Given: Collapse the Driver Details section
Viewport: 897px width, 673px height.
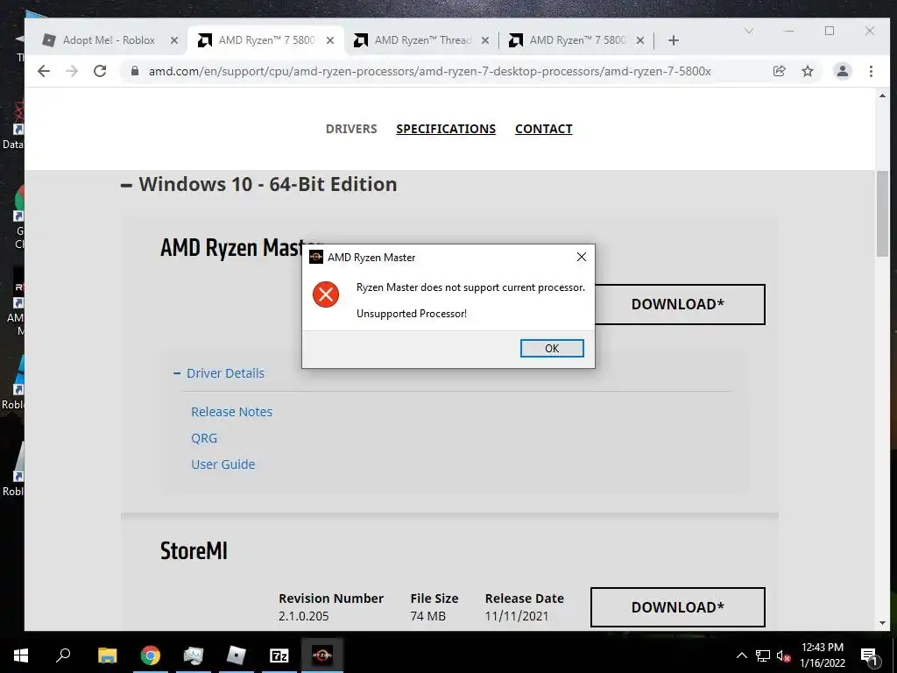Looking at the screenshot, I should coord(218,373).
